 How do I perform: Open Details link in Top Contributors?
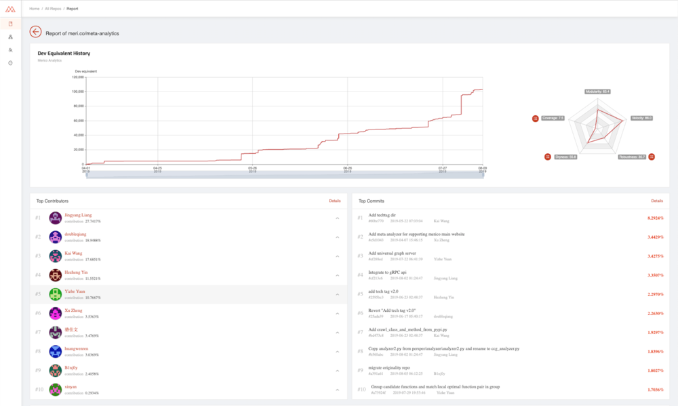click(x=334, y=201)
